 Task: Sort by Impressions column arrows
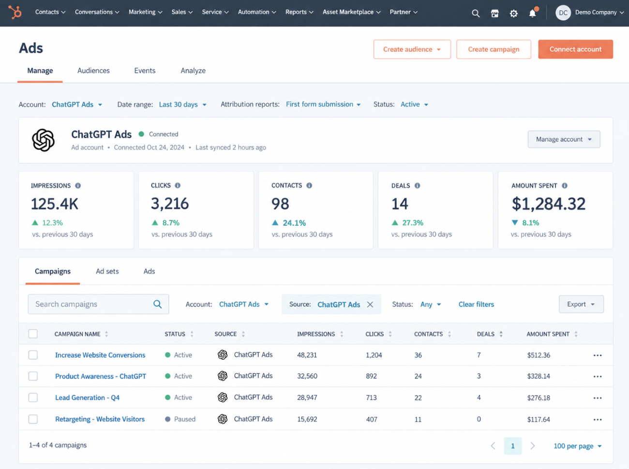342,334
